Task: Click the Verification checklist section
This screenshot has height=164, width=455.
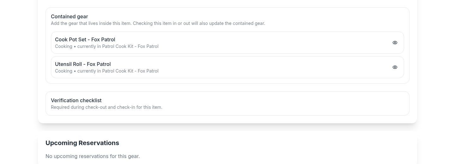Action: 253,103
